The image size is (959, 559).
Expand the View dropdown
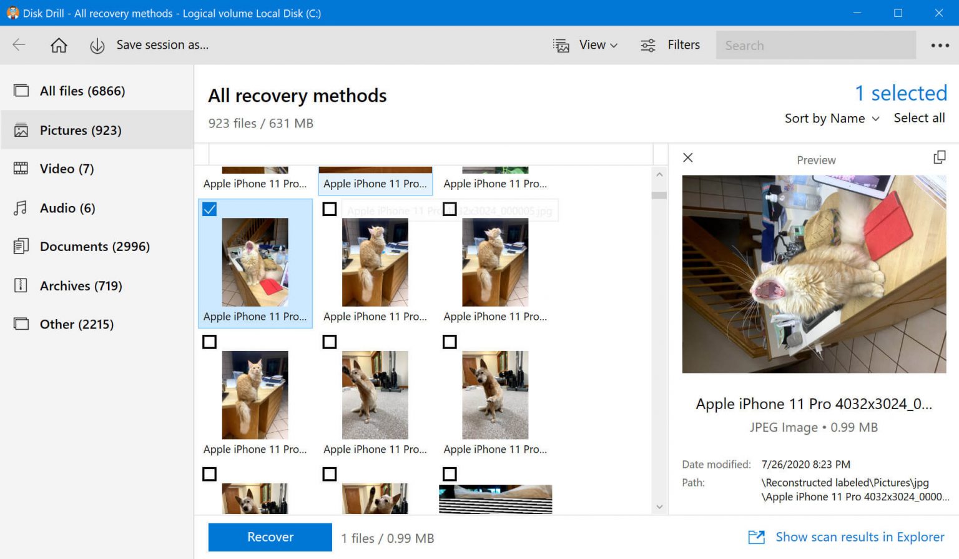598,45
